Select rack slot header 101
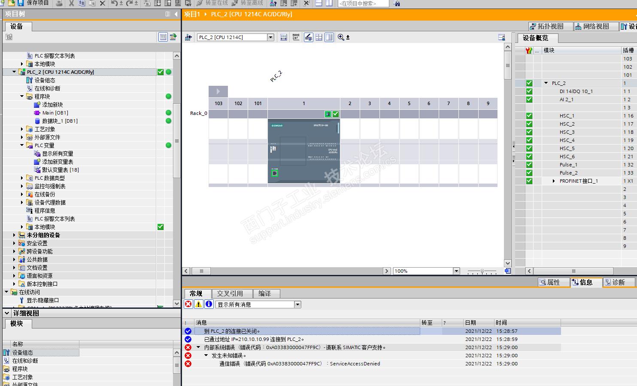The width and height of the screenshot is (637, 386). 258,103
